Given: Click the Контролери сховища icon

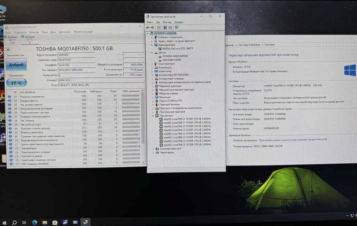Looking at the screenshot, I should tap(156, 79).
